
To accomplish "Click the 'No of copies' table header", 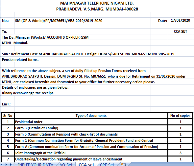I will (x=180, y=116).
